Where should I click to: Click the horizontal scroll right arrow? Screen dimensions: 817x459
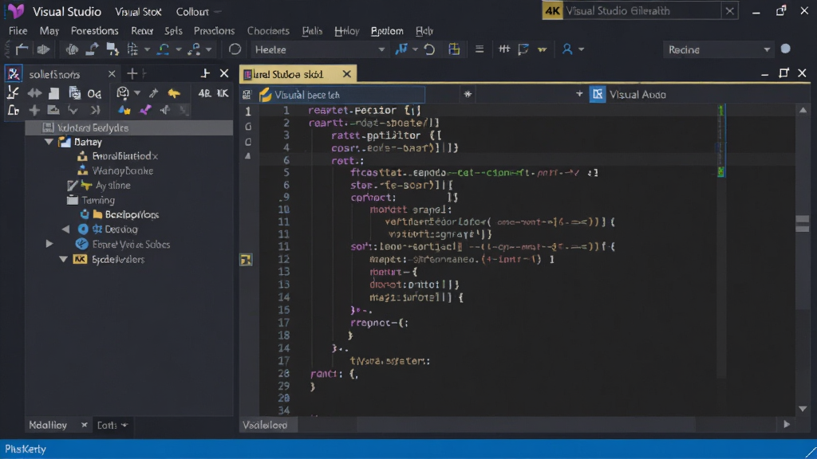coord(787,425)
